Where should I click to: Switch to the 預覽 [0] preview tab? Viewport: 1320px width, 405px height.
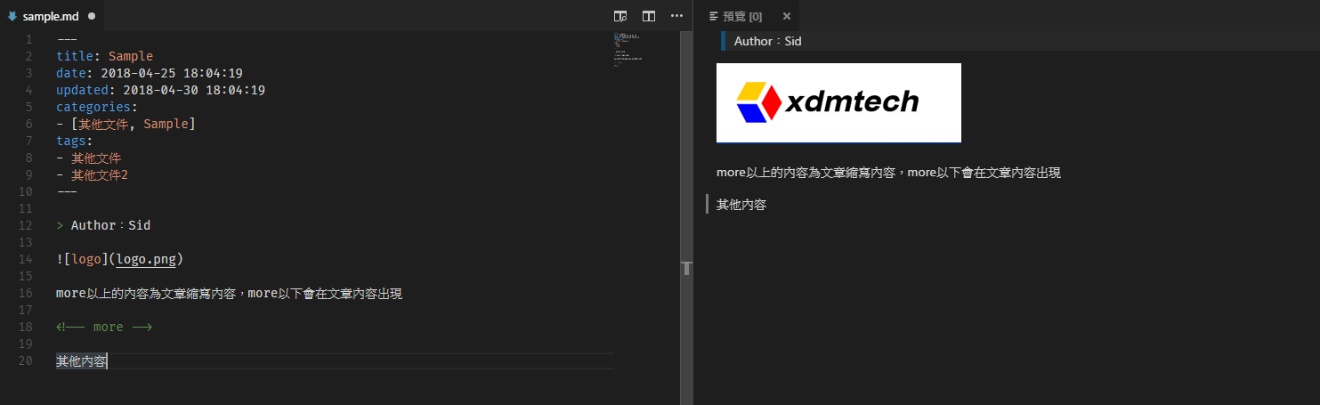click(746, 16)
